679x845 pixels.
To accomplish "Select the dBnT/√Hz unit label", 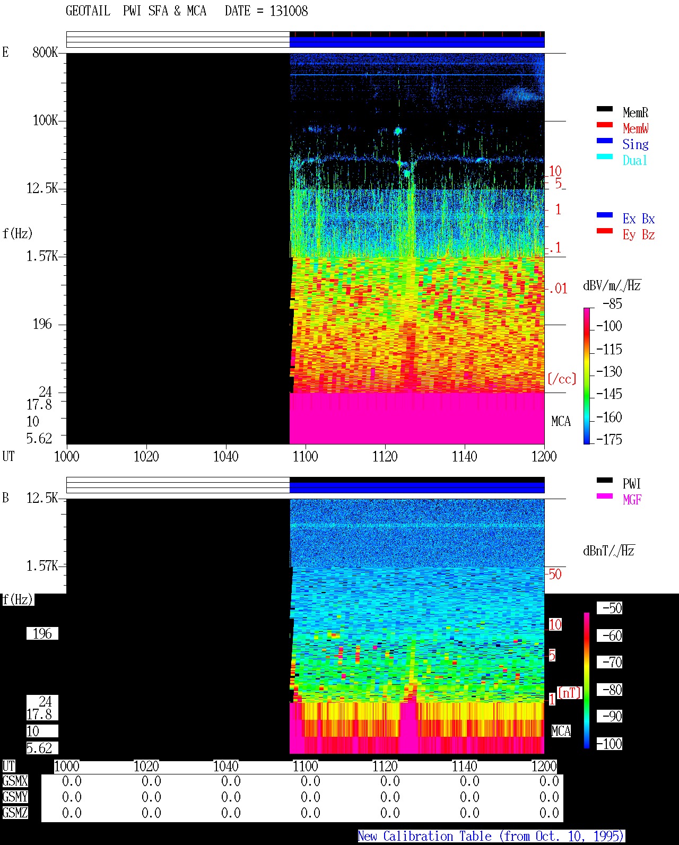I will 609,551.
